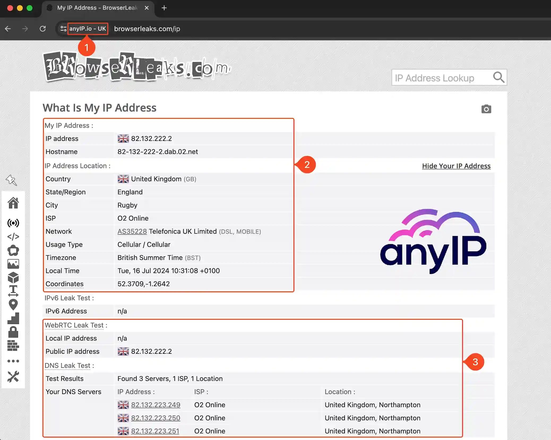551x440 pixels.
Task: Select the WebRTC leak test icon
Action: (x=14, y=250)
